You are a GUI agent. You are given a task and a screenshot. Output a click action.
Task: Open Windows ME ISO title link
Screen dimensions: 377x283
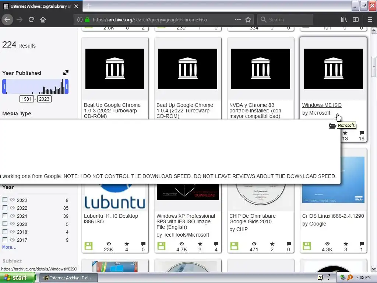point(322,105)
